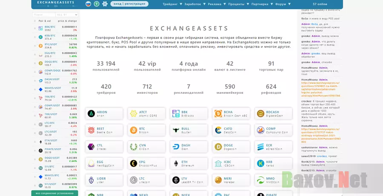Click the green Tether currency icon
The width and height of the screenshot is (383, 196).
coord(97,4)
